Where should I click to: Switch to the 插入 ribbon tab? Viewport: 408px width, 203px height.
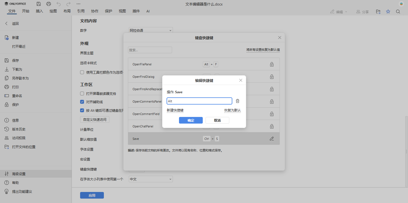39,11
